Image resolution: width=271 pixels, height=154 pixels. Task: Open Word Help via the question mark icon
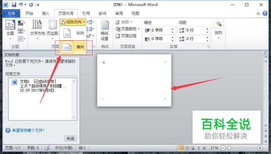265,13
